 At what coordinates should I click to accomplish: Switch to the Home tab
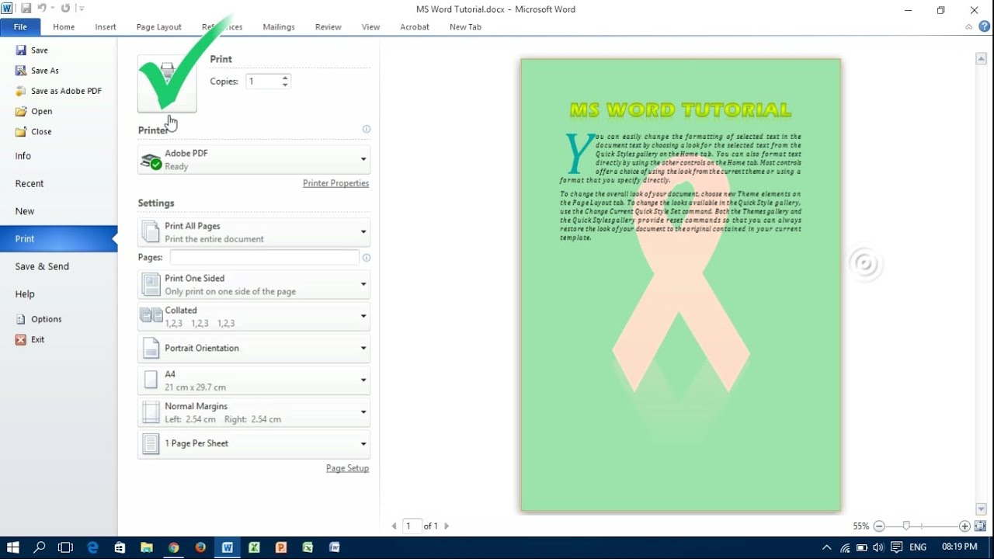[64, 26]
